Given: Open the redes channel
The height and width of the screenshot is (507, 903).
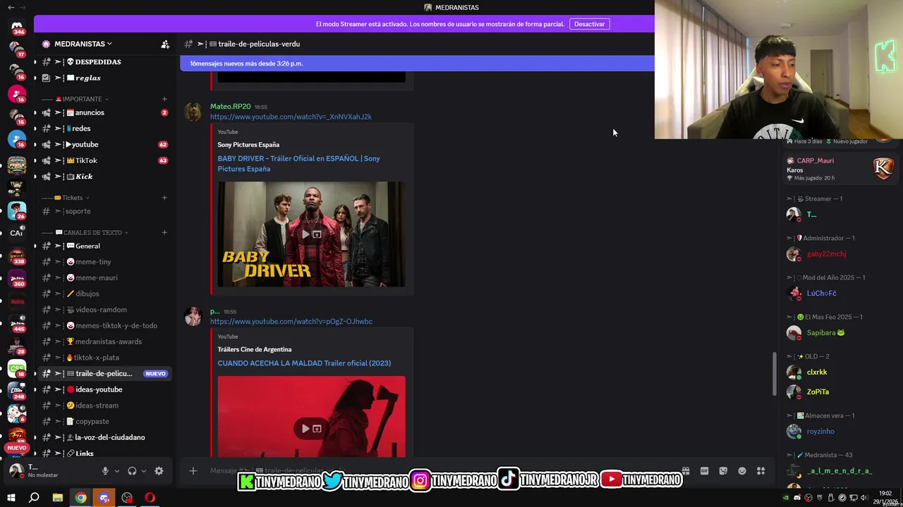Looking at the screenshot, I should [x=104, y=129].
